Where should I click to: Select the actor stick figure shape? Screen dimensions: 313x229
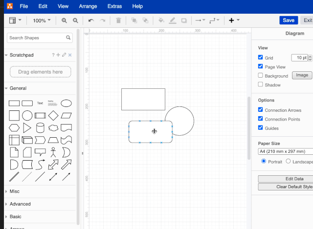pos(53,152)
